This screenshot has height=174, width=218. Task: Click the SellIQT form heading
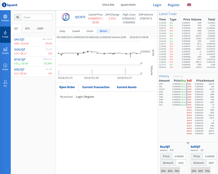tap(195, 147)
